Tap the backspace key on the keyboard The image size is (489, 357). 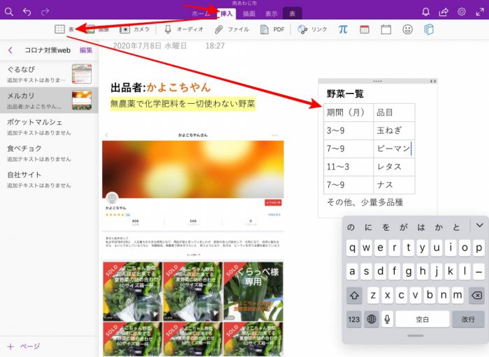477,296
